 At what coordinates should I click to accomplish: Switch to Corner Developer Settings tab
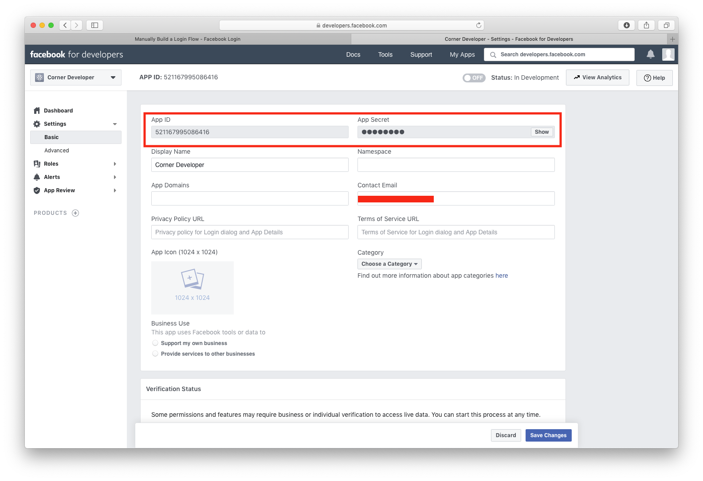click(x=509, y=39)
